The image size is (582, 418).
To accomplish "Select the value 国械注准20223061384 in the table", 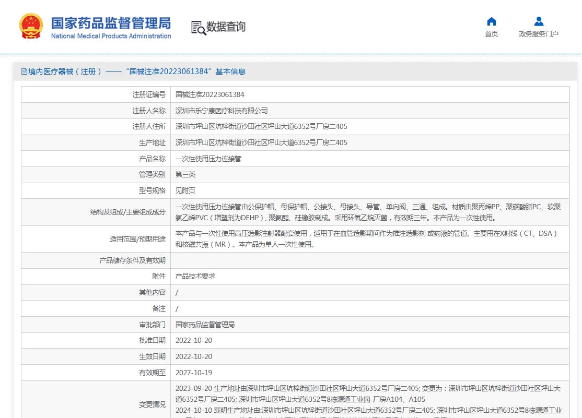I will click(209, 94).
